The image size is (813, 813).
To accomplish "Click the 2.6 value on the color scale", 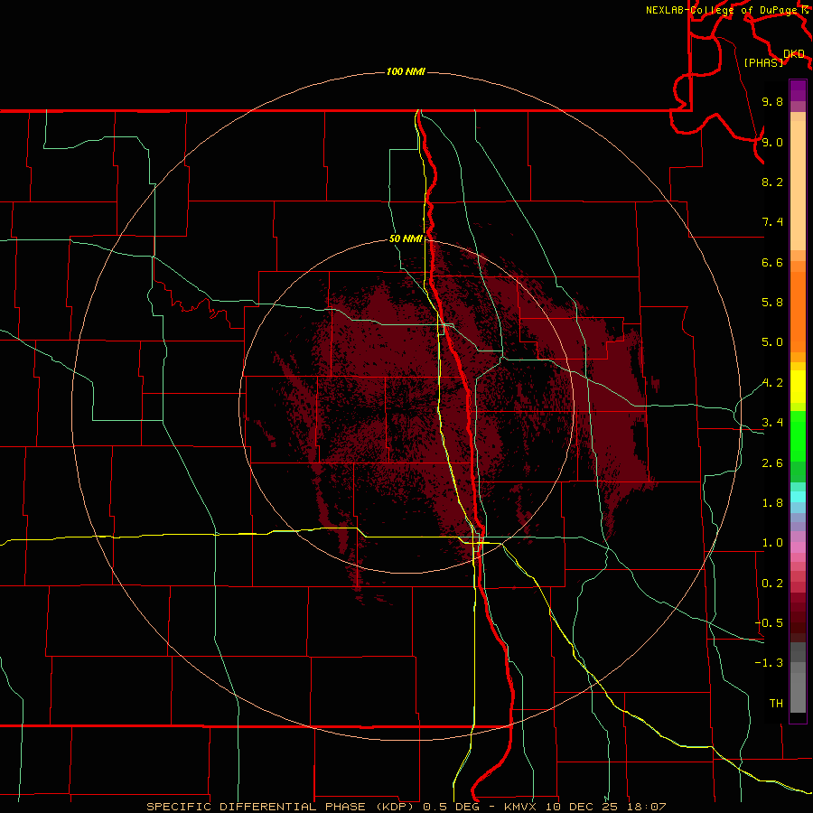I will click(x=772, y=463).
